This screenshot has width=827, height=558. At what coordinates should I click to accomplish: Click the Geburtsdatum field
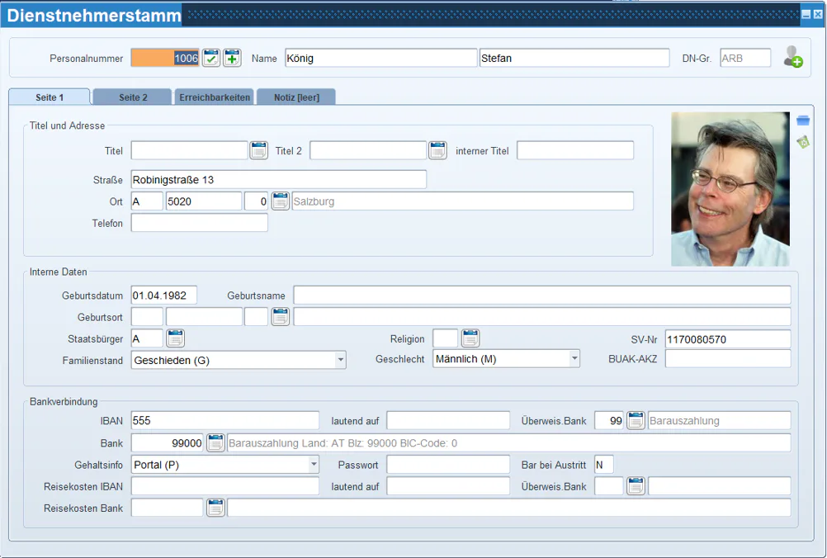coord(164,295)
